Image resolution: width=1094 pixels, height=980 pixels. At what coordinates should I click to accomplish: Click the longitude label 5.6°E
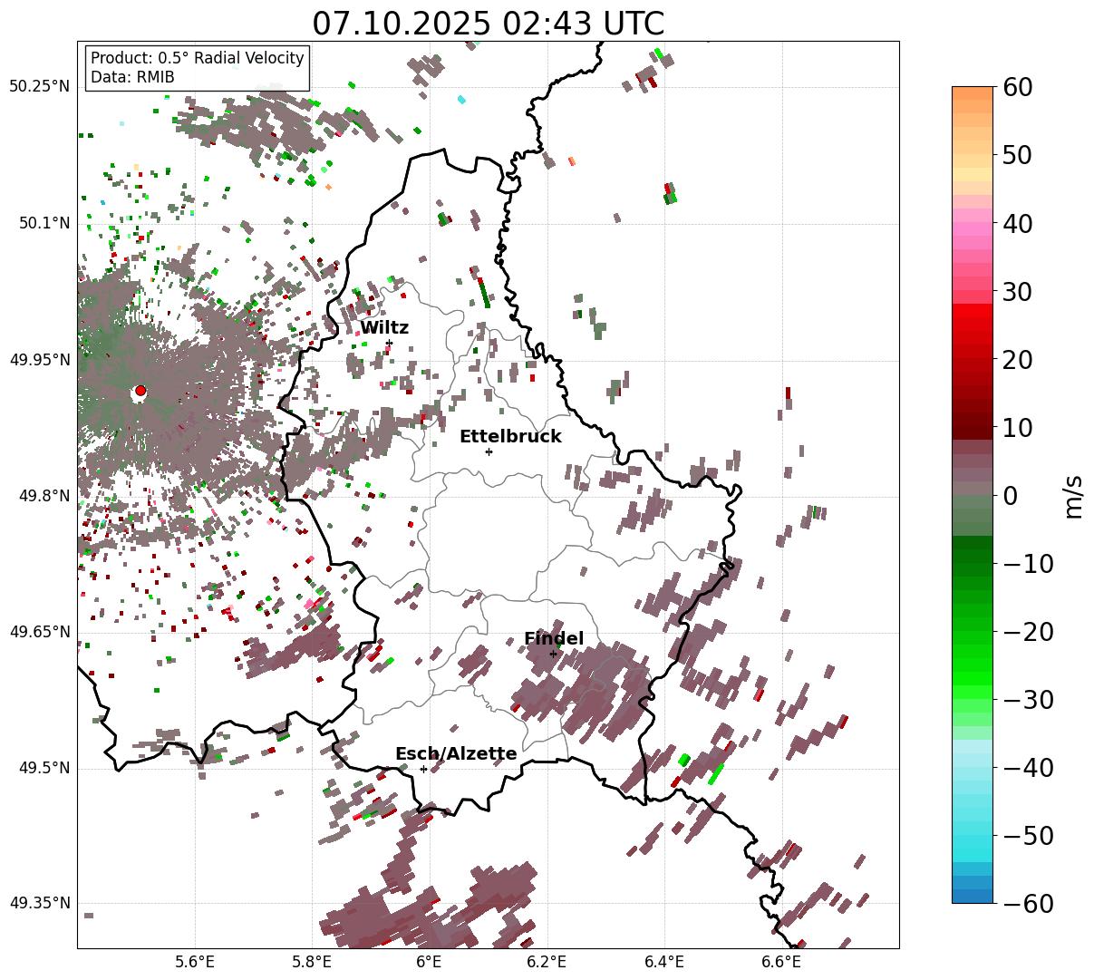pyautogui.click(x=195, y=962)
